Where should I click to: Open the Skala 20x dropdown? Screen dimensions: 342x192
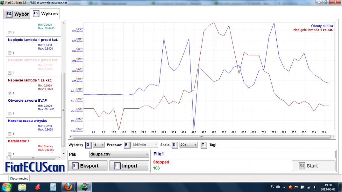pyautogui.click(x=188, y=145)
